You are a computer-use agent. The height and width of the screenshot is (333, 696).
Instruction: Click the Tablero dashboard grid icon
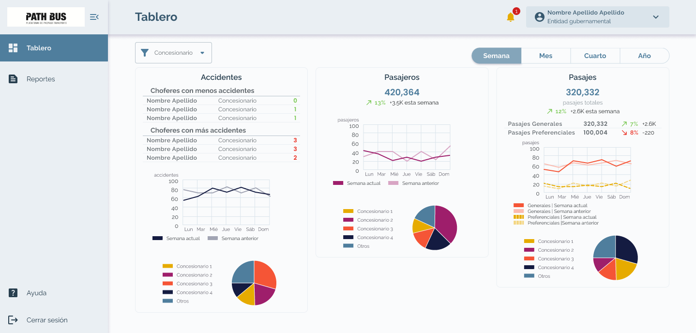click(x=13, y=48)
